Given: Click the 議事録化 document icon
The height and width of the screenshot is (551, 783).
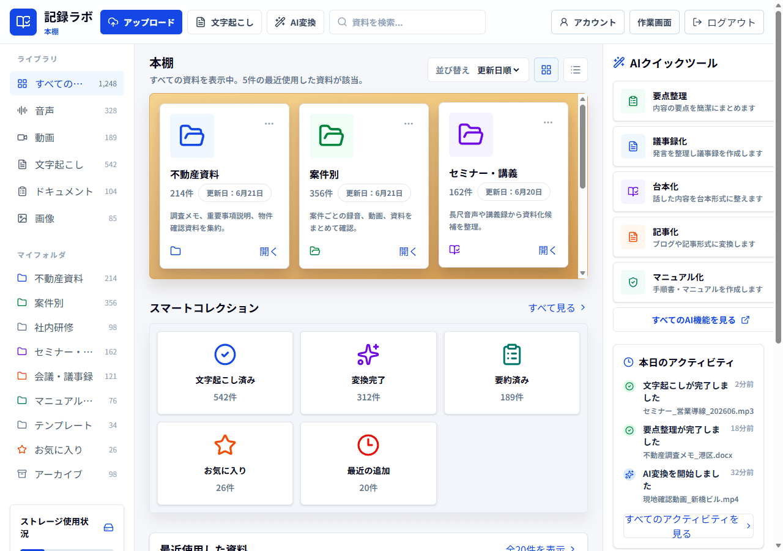Looking at the screenshot, I should (633, 146).
